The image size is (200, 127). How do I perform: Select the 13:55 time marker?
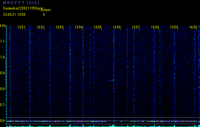98,27
